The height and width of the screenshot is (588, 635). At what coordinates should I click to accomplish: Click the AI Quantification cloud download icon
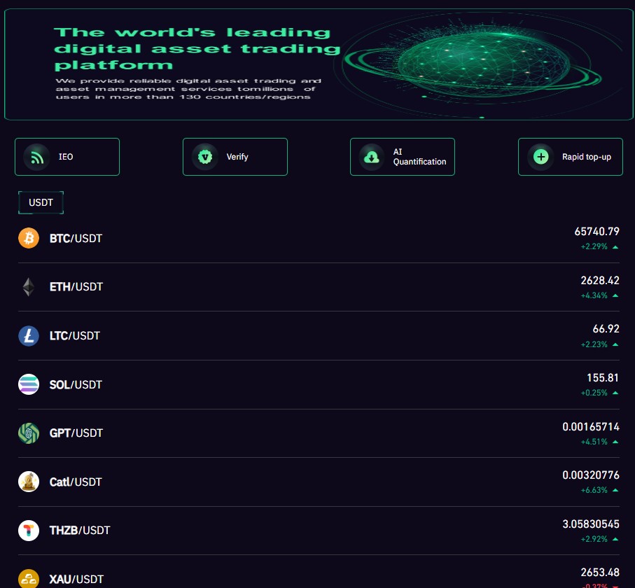371,157
